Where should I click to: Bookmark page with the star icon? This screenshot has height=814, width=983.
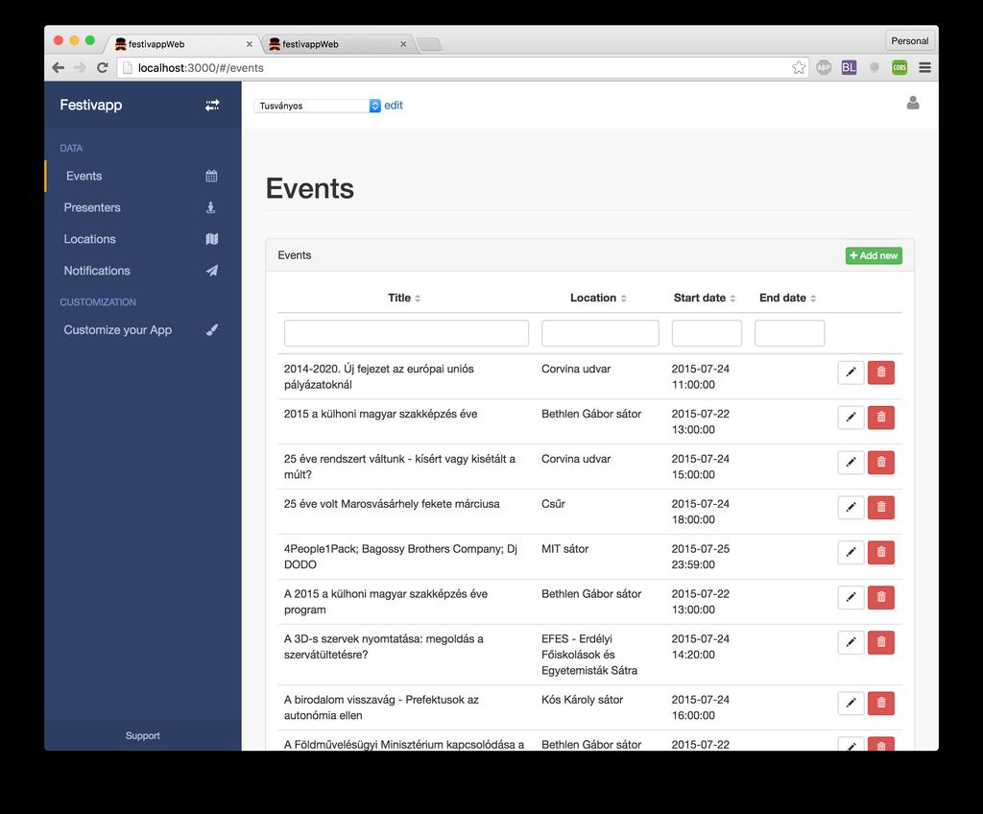[798, 68]
